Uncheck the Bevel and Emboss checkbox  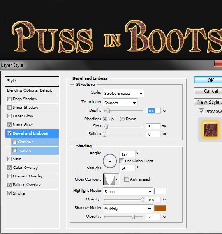coord(9,133)
